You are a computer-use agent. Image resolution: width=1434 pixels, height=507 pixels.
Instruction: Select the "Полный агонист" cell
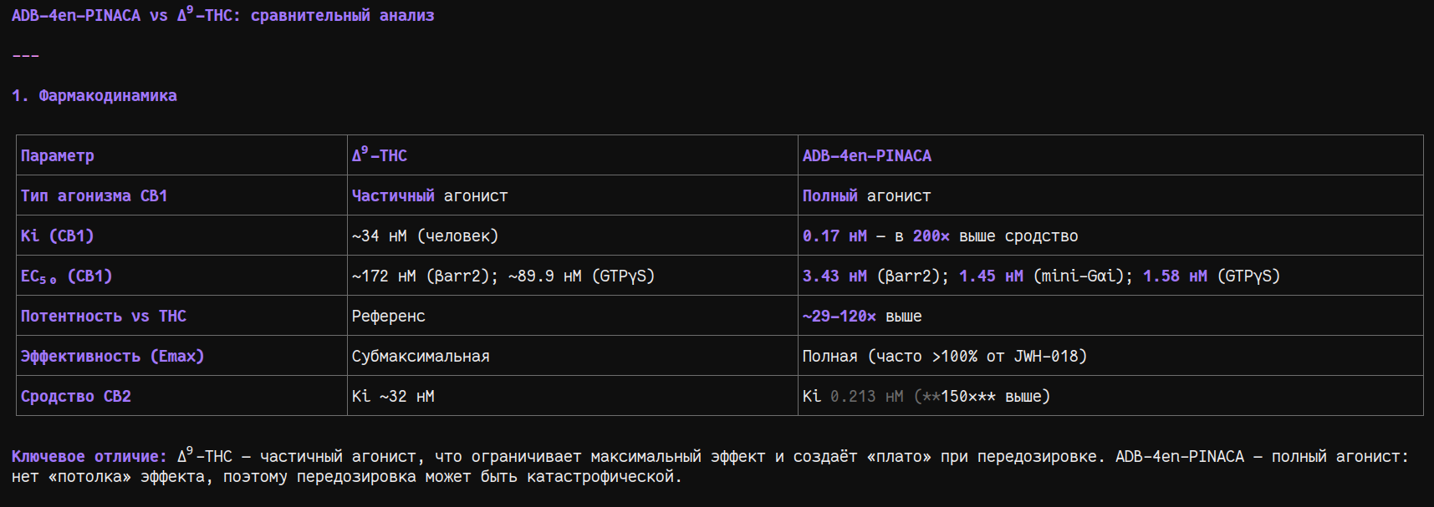pyautogui.click(x=866, y=196)
